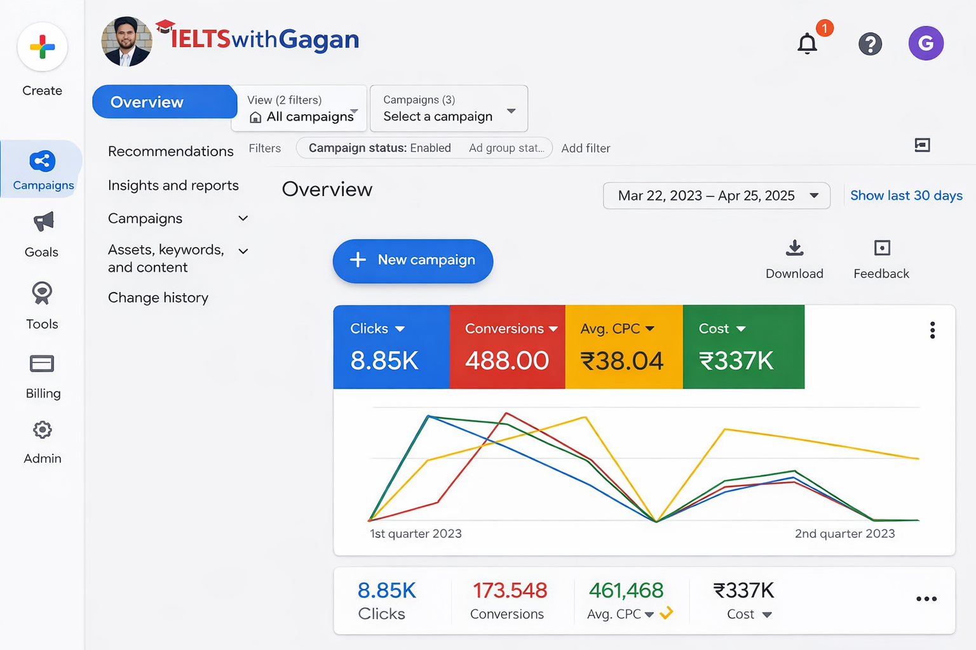
Task: Click the home icon beside All campaigns
Action: 255,117
